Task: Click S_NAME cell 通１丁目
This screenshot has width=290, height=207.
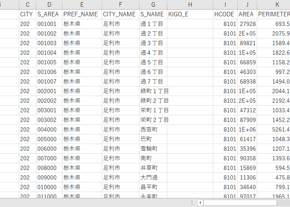Action: [x=153, y=24]
